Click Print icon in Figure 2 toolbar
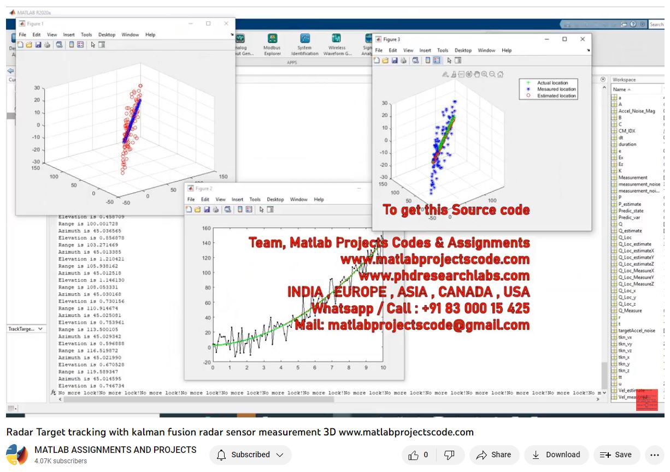The width and height of the screenshot is (670, 472). [215, 210]
